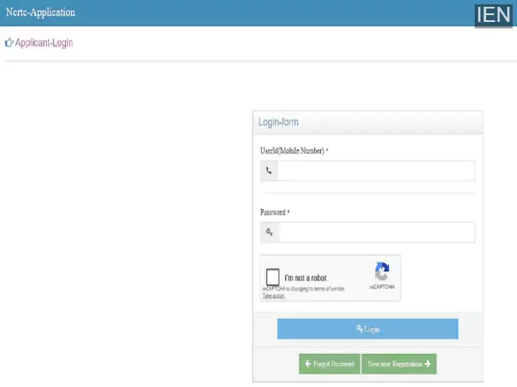Click the thumbs-up icon beside Applicant-Login
The height and width of the screenshot is (387, 517).
pos(9,43)
